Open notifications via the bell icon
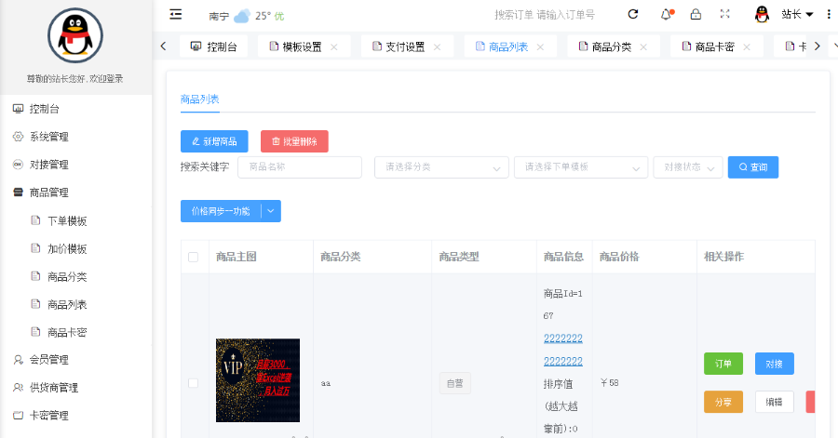This screenshot has height=438, width=838. tap(666, 15)
